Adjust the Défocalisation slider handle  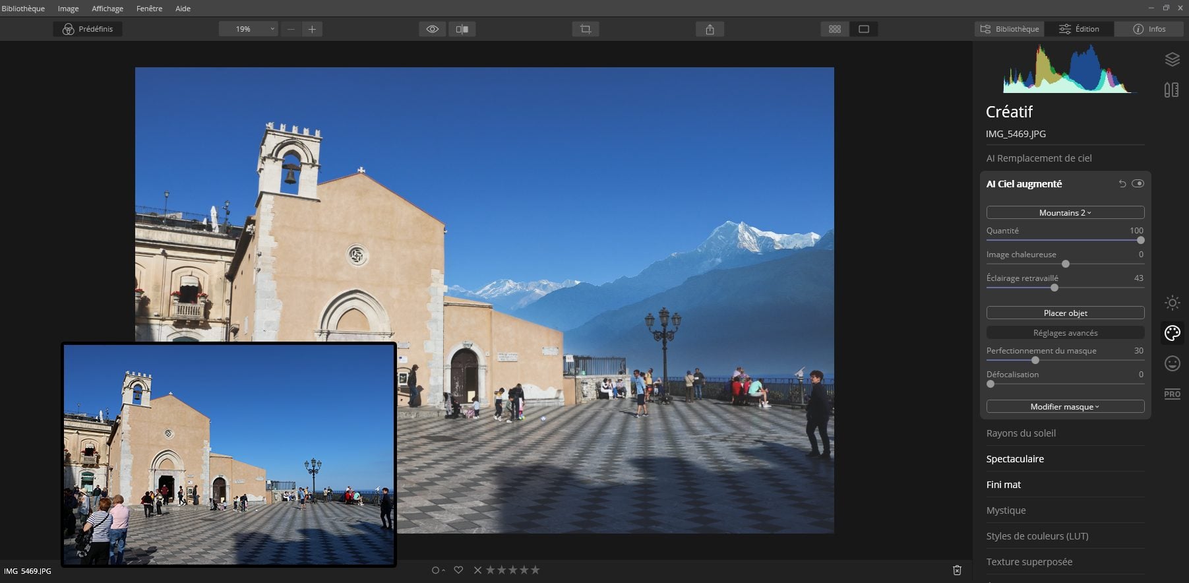991,384
